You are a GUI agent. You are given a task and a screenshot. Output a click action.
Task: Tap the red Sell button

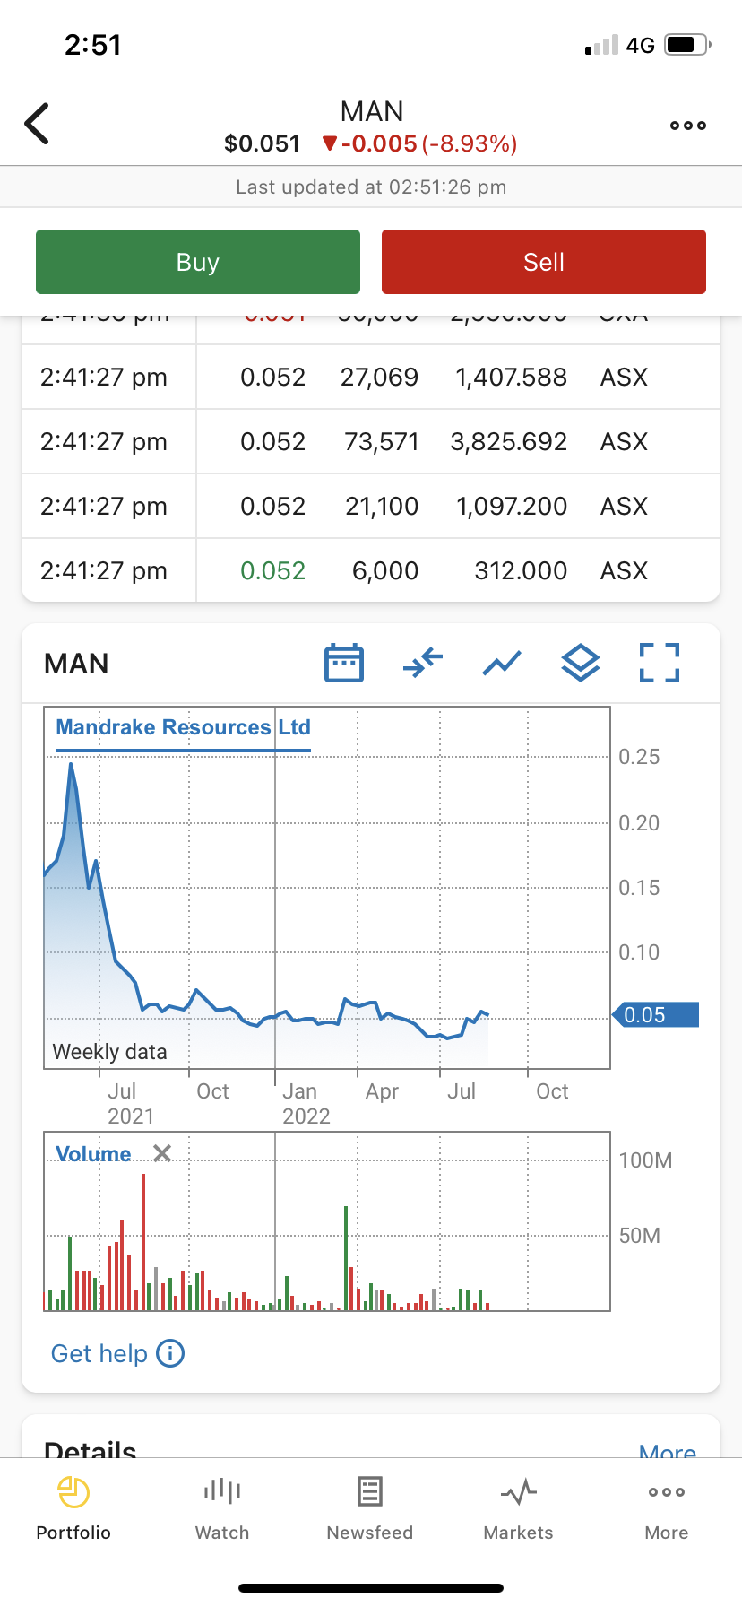click(x=544, y=262)
